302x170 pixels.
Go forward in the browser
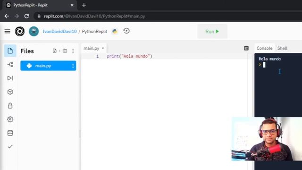pyautogui.click(x=17, y=16)
